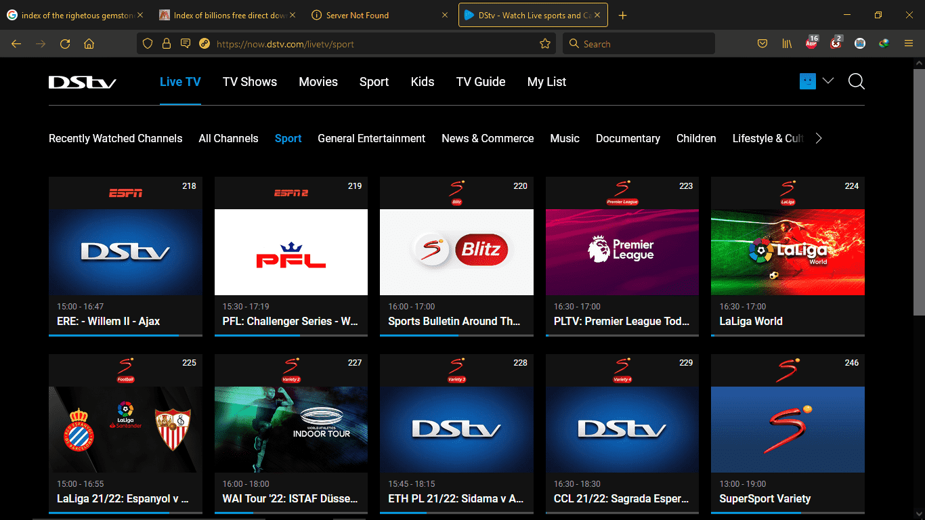The height and width of the screenshot is (520, 925).
Task: Play Blitz Sports Bulletin thumbnail
Action: pyautogui.click(x=457, y=252)
